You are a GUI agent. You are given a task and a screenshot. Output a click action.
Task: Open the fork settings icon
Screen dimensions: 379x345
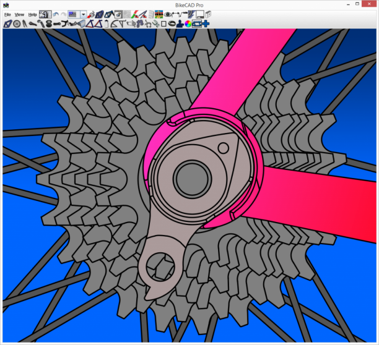click(25, 24)
